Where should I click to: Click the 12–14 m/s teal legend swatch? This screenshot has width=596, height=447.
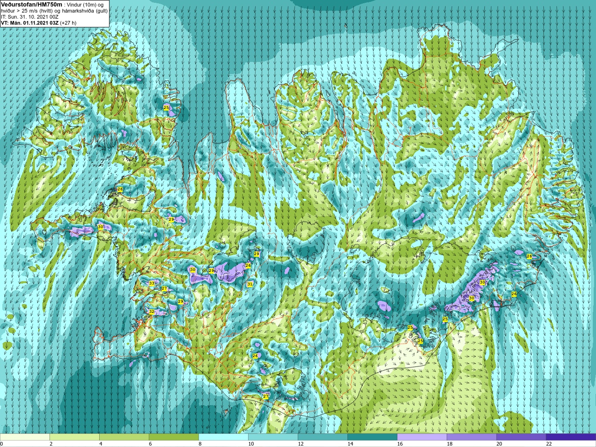tap(323, 437)
